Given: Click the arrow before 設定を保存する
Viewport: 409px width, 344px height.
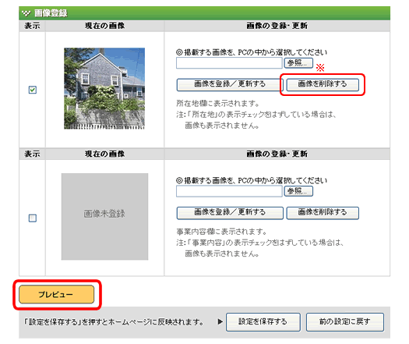Looking at the screenshot, I should pos(220,321).
